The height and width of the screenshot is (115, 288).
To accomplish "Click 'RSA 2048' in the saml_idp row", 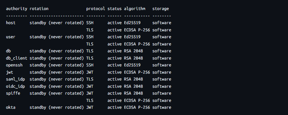I will point(133,79).
